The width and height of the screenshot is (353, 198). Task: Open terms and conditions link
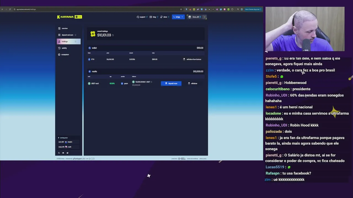coord(192,159)
